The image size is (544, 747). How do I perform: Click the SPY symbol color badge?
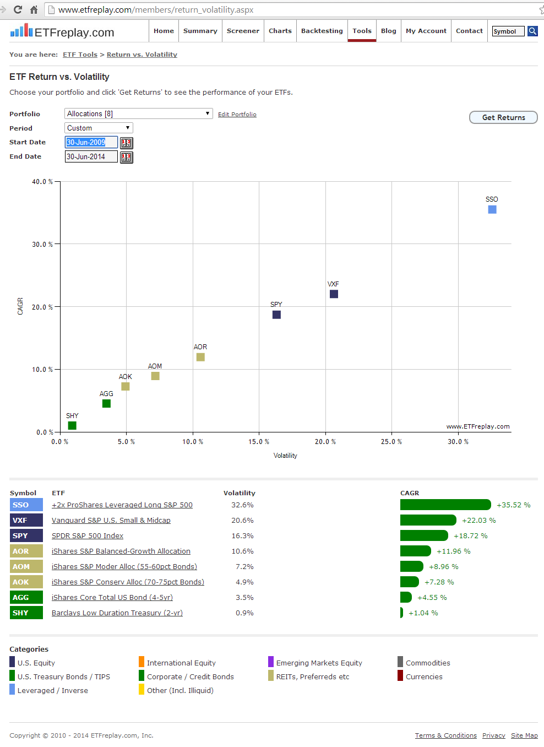tap(26, 535)
